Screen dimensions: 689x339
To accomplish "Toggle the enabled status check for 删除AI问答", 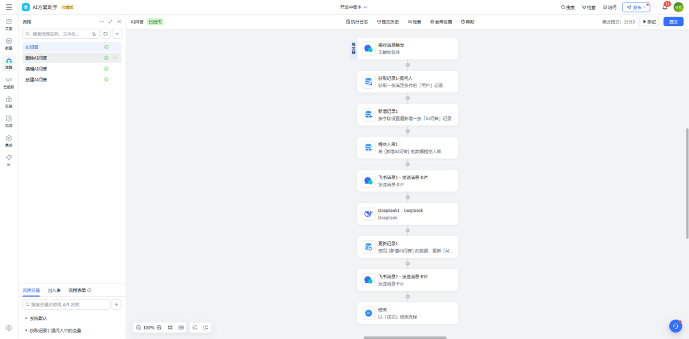I will click(x=106, y=58).
